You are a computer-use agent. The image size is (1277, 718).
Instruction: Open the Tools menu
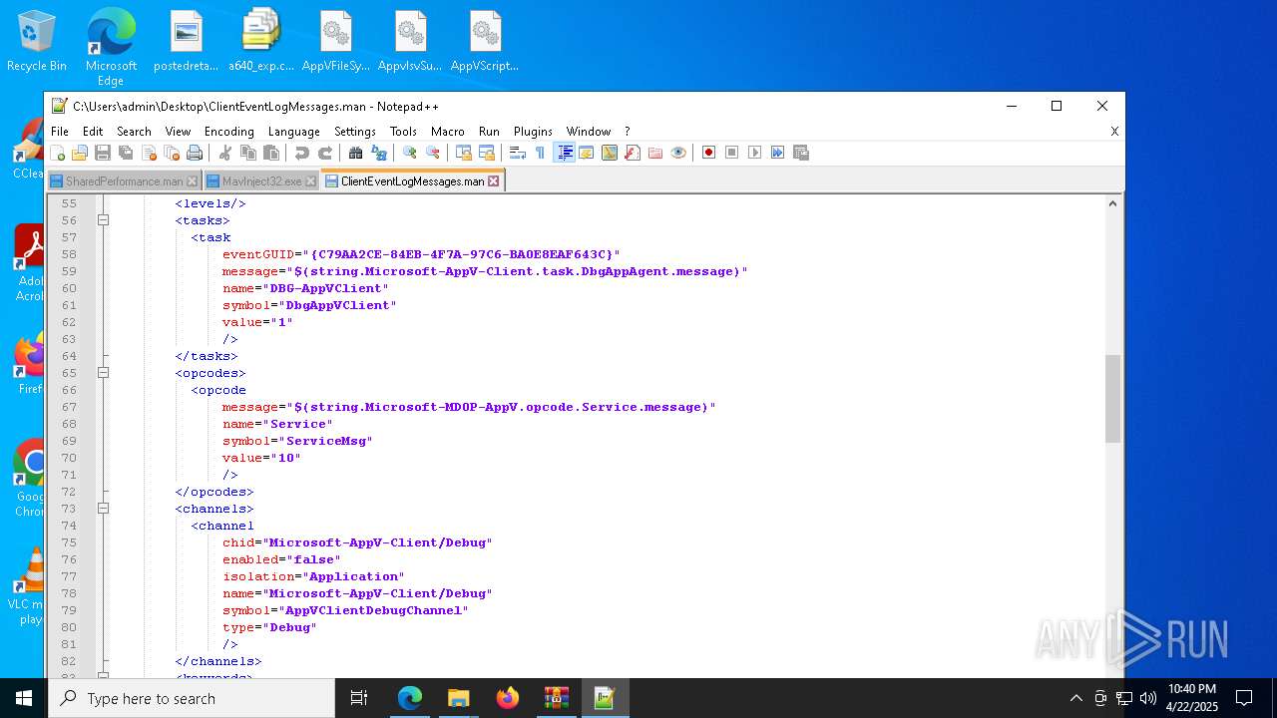coord(403,131)
